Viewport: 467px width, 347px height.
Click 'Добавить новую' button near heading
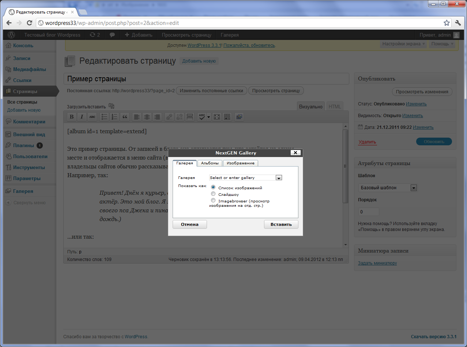coord(199,61)
